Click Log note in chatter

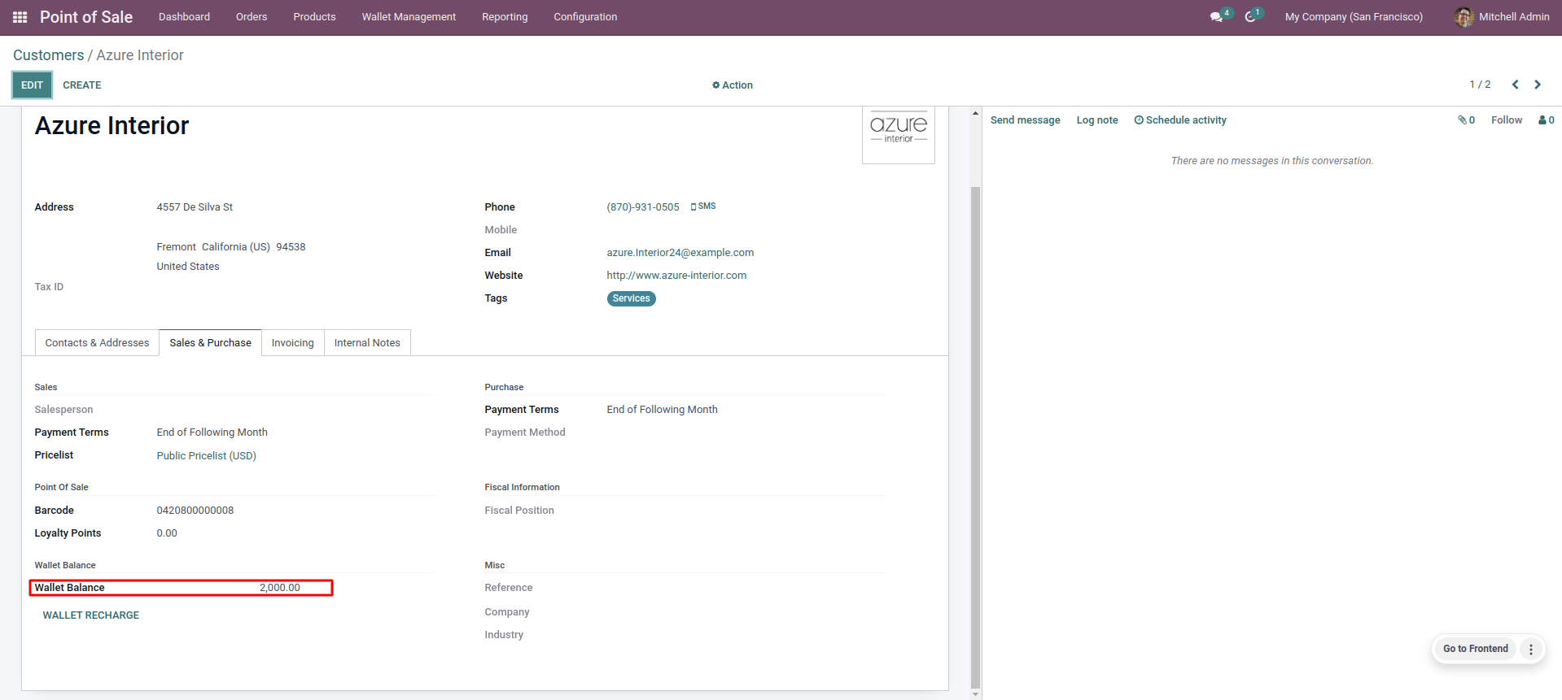pyautogui.click(x=1096, y=120)
